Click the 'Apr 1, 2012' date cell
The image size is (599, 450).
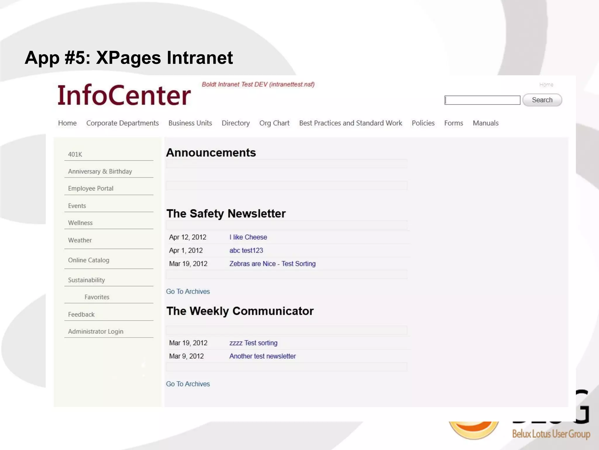[186, 250]
